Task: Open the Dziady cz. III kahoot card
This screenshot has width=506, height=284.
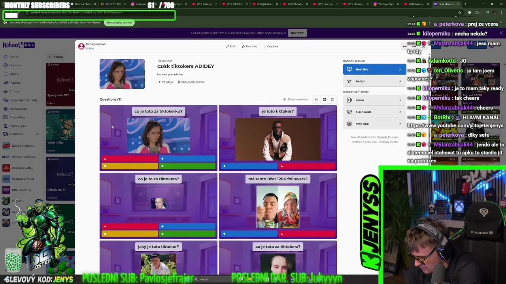Action: tap(60, 179)
